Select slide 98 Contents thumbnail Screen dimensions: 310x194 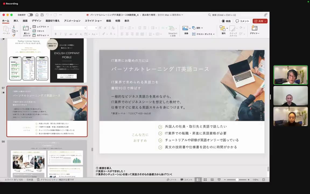point(47,158)
